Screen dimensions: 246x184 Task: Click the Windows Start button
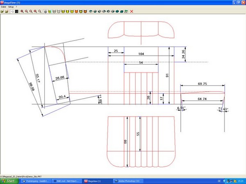[x=9, y=180]
